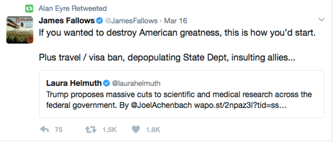Open the tweet options chevron menu

[x=321, y=20]
